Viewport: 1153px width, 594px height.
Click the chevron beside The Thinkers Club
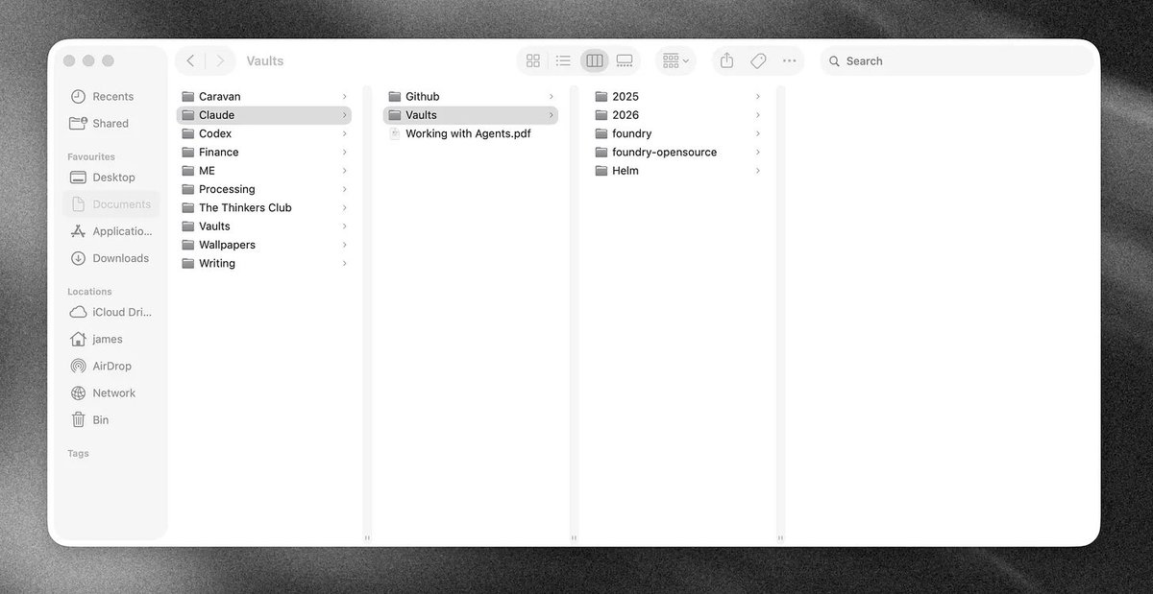point(344,208)
